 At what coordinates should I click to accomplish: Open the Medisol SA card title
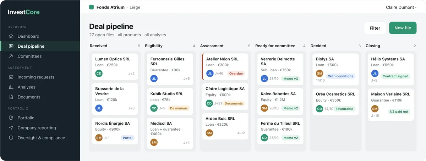tap(161, 124)
